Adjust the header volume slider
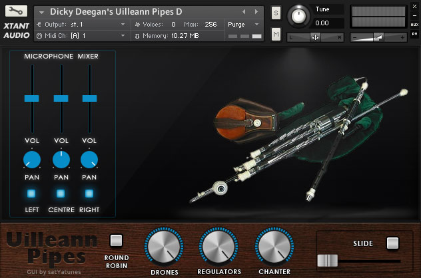Viewport: 421px width, 278px height. pos(378,37)
